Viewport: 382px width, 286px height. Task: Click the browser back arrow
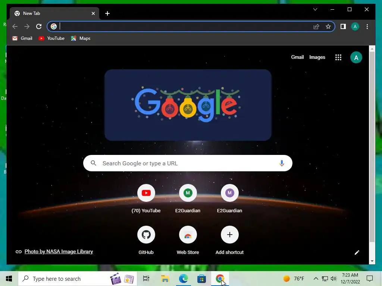[15, 26]
